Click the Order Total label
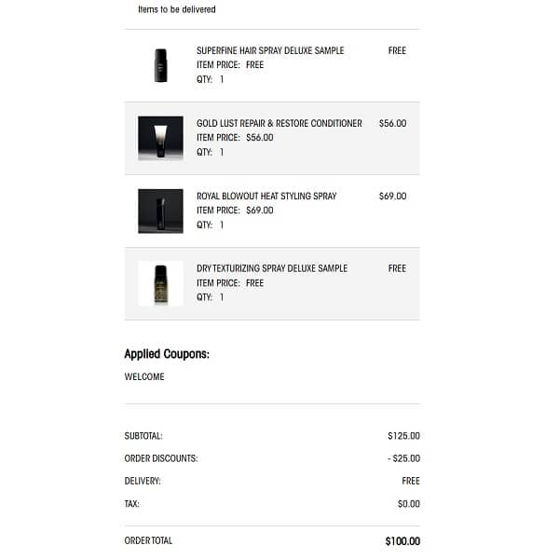This screenshot has height=559, width=559. tap(148, 541)
